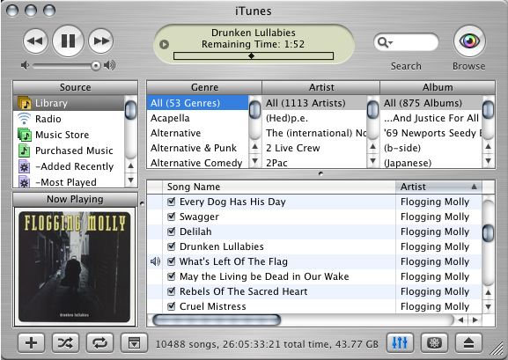Click inside the Search field
Screen dimensions: 508x360
coord(406,42)
